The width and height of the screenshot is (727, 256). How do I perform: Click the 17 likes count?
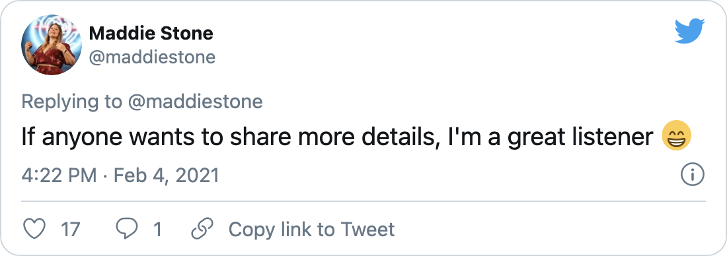pos(71,229)
